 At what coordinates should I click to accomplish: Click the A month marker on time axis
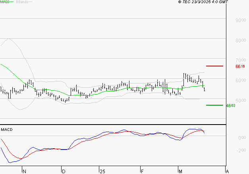pos(227,171)
